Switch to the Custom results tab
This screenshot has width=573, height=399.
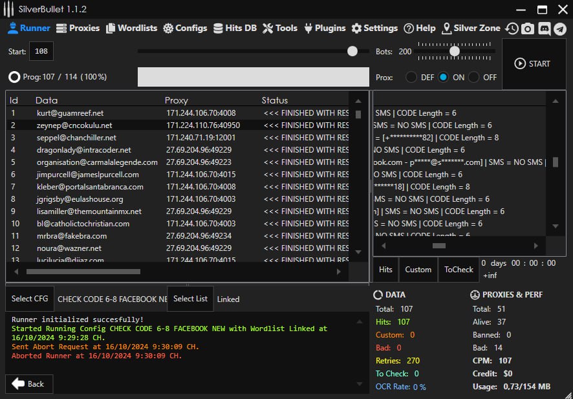418,270
